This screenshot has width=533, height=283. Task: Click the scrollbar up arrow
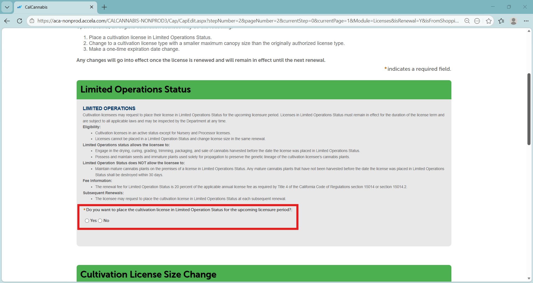click(529, 31)
